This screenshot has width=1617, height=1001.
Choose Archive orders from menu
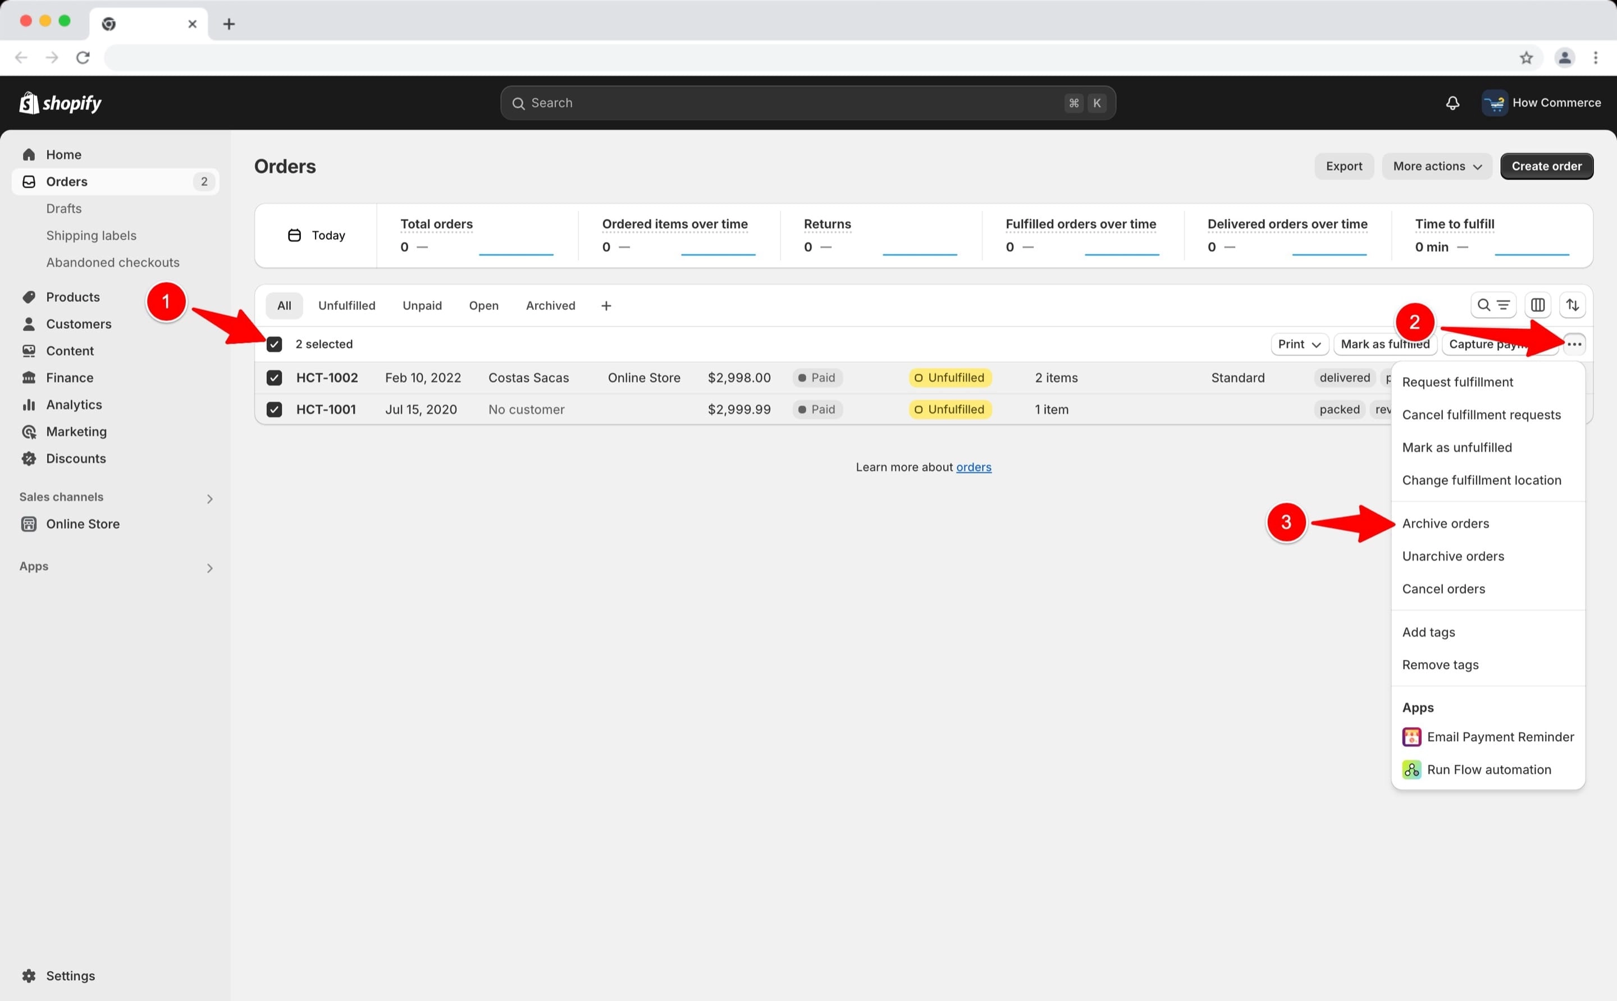pos(1488,523)
